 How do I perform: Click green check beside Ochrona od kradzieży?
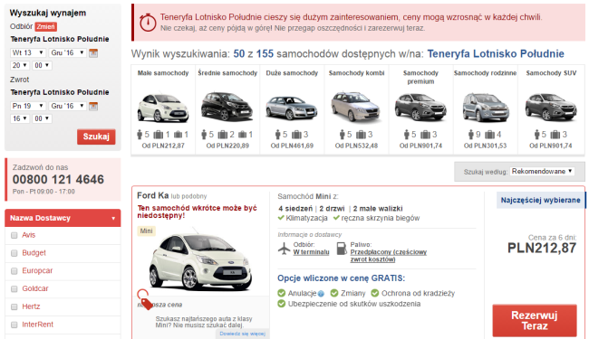(375, 293)
